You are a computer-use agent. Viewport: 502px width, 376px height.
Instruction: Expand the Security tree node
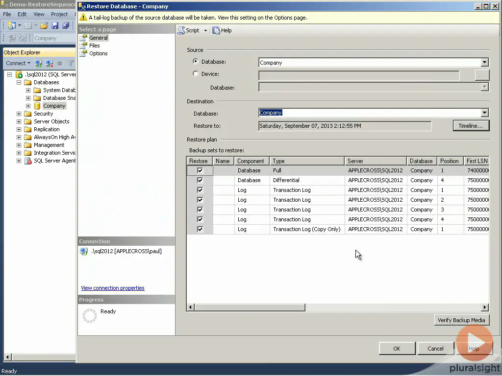(19, 114)
